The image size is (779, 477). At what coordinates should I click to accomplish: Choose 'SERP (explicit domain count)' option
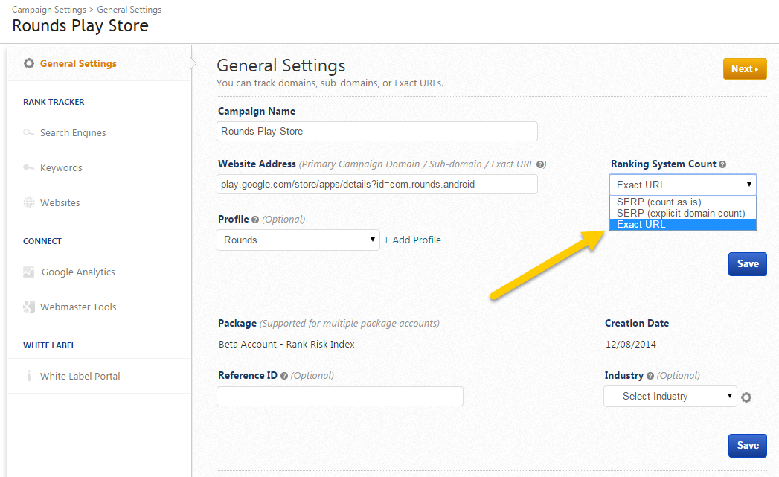[x=681, y=213]
